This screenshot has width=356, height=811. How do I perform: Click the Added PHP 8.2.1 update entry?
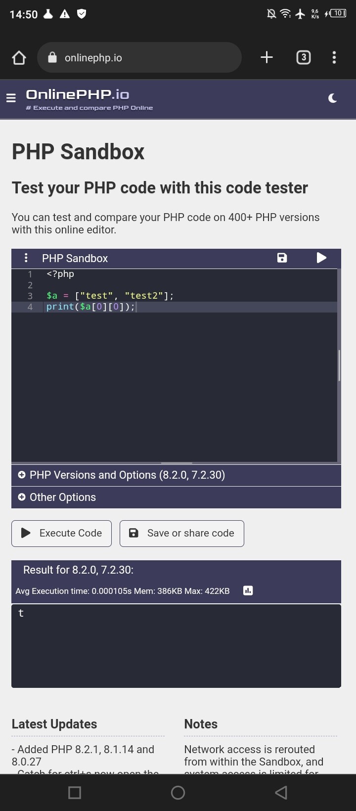[83, 755]
